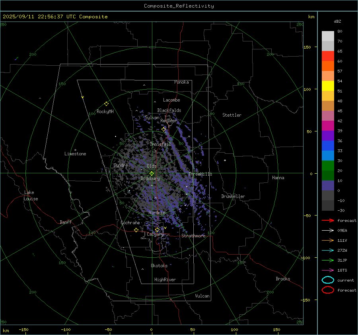Click the Sundre map label
Viewport: 358px width, 335px height.
coord(121,165)
